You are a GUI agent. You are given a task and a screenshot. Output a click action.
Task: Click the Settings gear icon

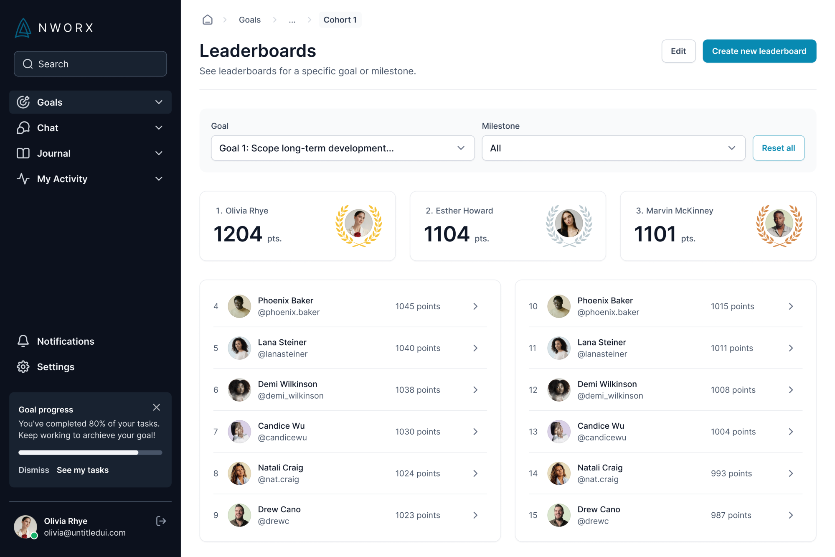23,366
